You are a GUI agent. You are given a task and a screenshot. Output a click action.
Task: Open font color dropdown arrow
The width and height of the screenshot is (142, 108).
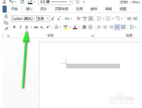(x=80, y=27)
